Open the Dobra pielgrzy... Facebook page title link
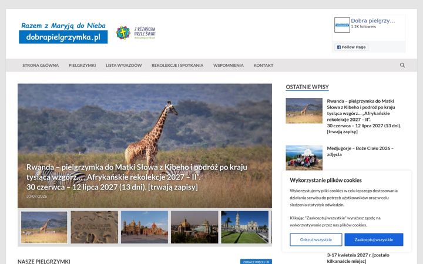The height and width of the screenshot is (264, 423). coord(372,21)
